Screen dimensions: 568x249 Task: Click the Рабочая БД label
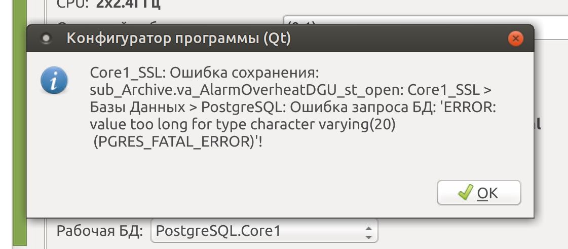100,231
